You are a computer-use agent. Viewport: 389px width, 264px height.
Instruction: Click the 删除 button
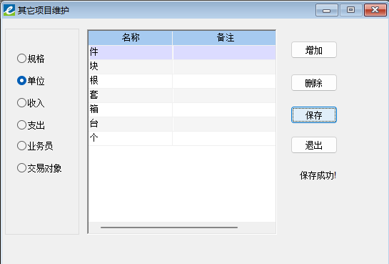click(x=314, y=83)
